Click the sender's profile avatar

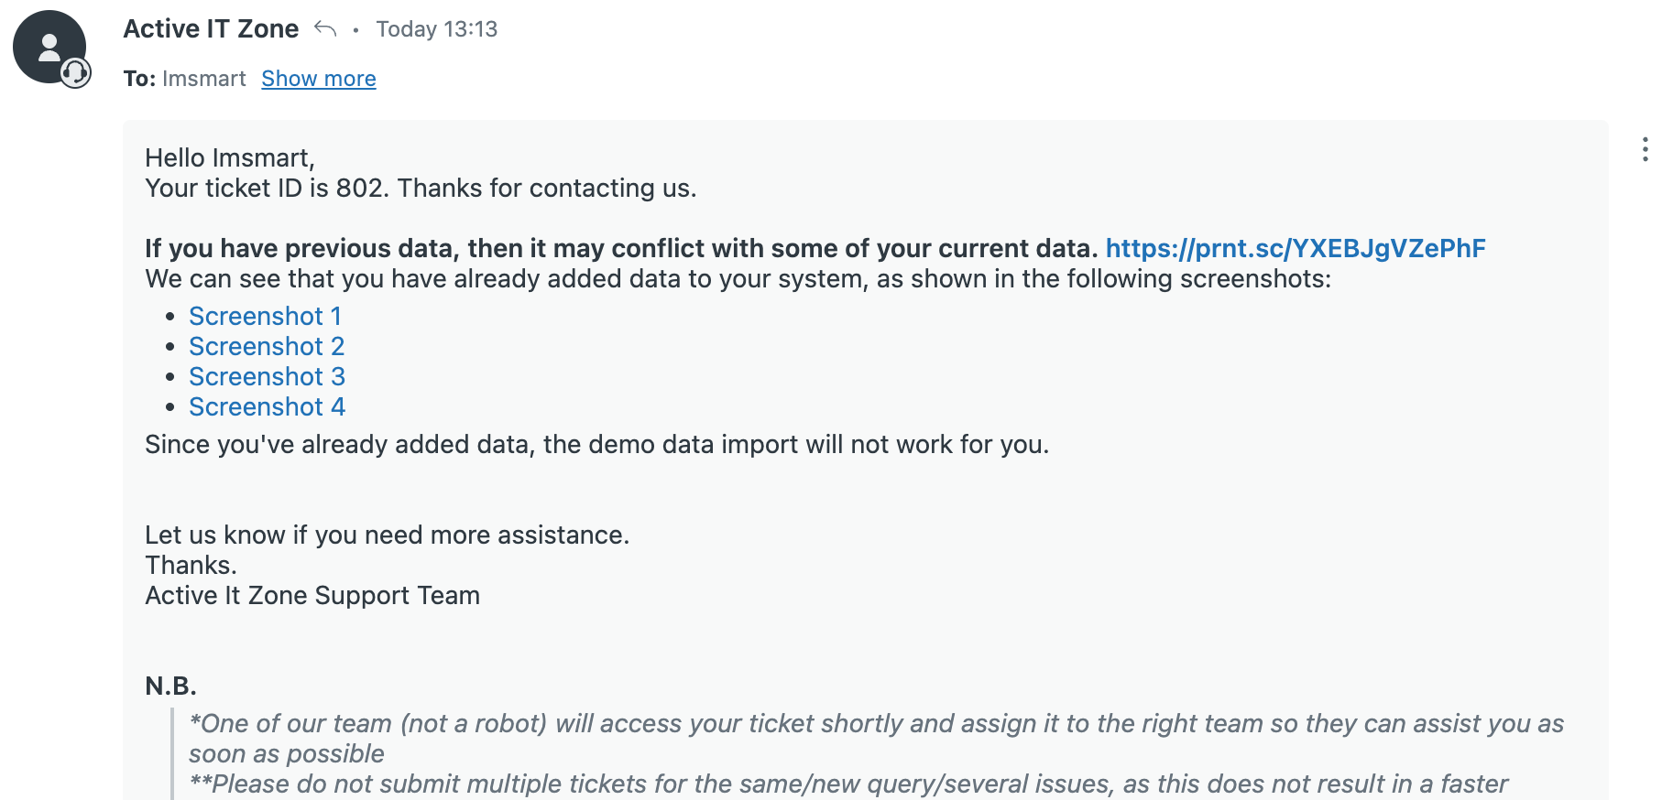[x=49, y=47]
